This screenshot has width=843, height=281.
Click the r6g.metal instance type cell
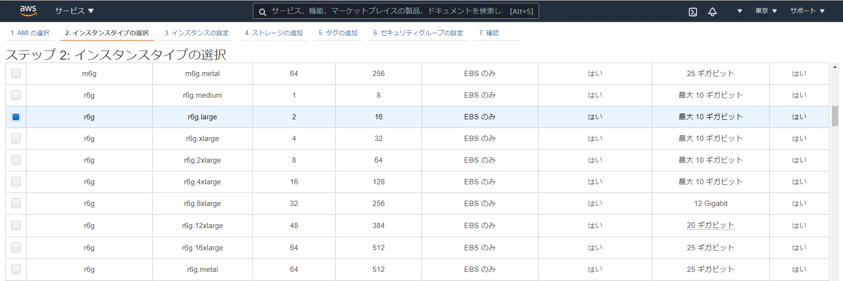pyautogui.click(x=202, y=269)
